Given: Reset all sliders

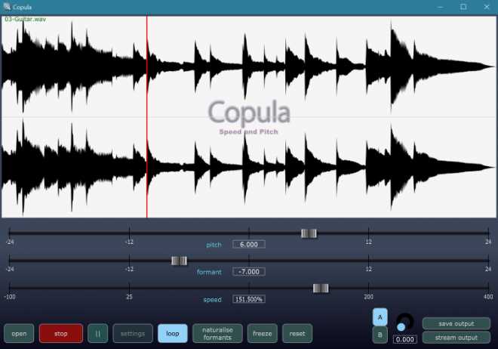Looking at the screenshot, I should click(297, 333).
